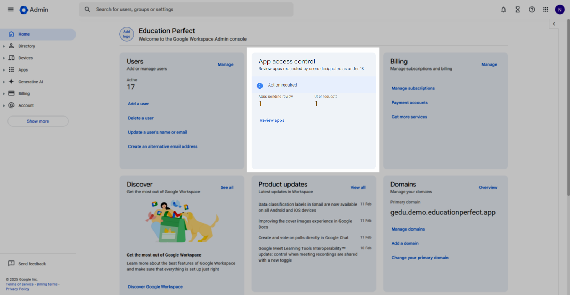Click primary domain gedu.demo.educationperfect.app

point(443,212)
